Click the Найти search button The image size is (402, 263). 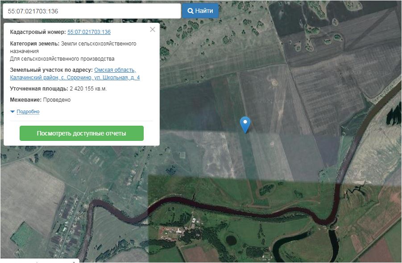click(200, 11)
